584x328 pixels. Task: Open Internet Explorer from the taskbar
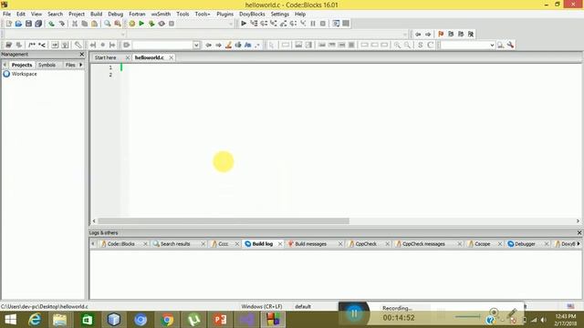(x=35, y=320)
